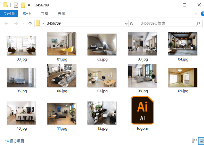Click the Properties icon in quick access toolbar

tap(16, 5)
